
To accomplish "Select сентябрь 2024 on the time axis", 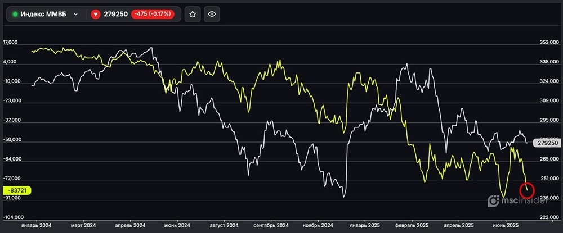I will click(x=271, y=225).
